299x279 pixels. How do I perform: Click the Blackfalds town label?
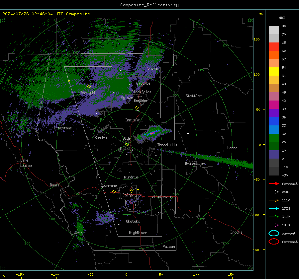141,92
